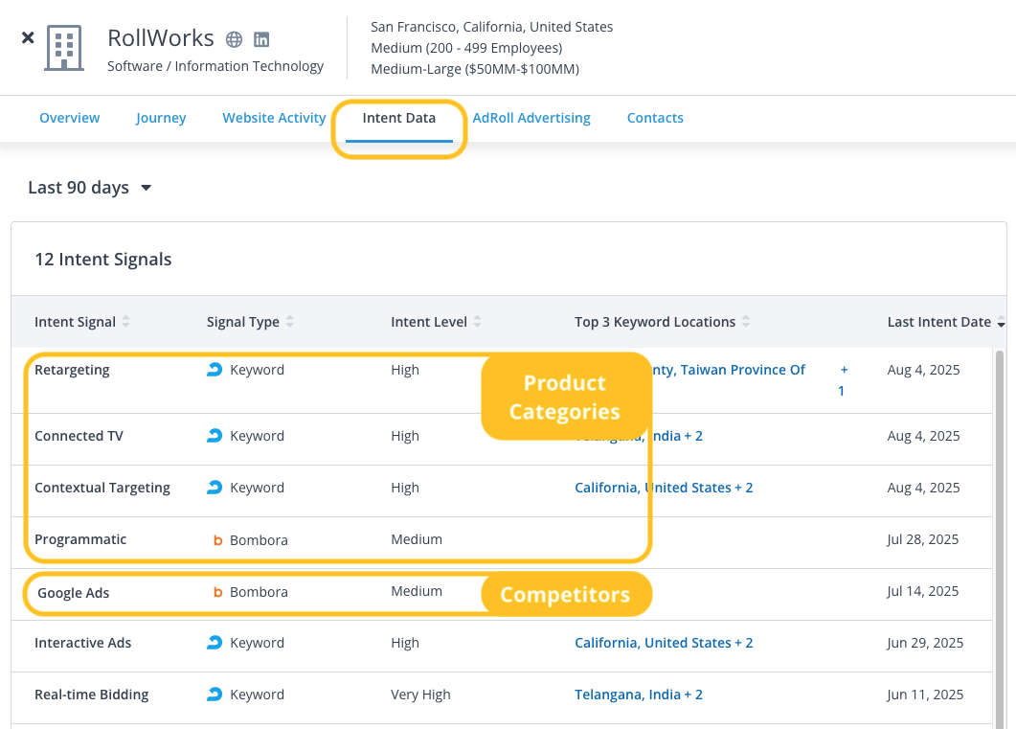Sort by Top 3 Keyword Locations arrows

pos(746,322)
